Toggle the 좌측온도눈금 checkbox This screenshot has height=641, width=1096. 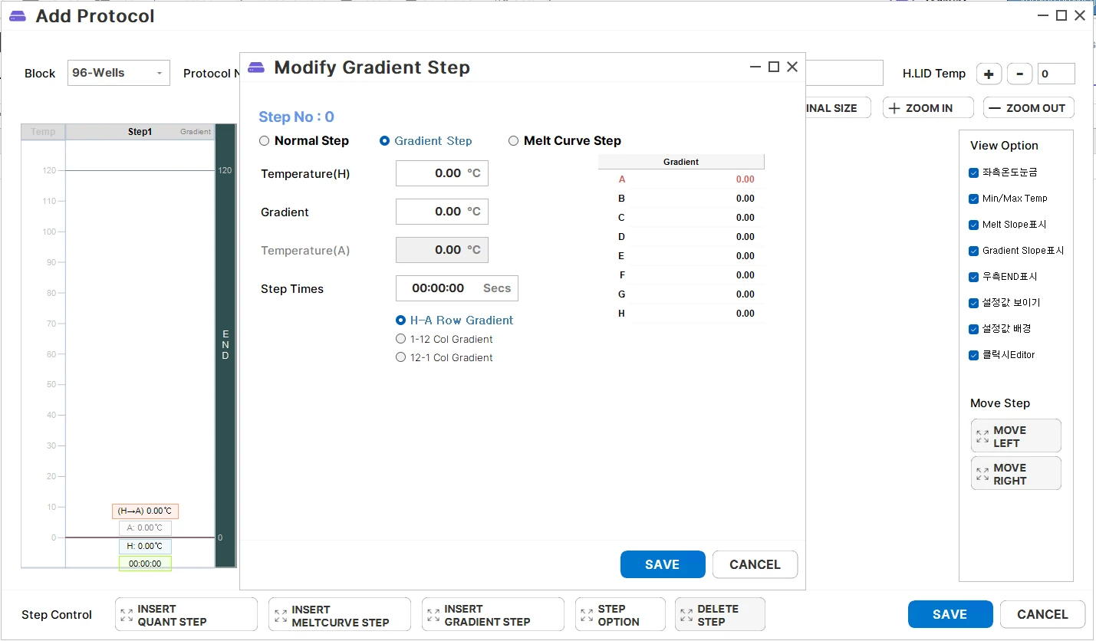[974, 173]
